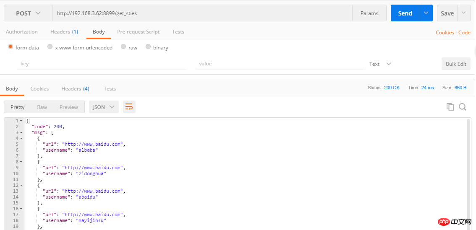The width and height of the screenshot is (476, 230).
Task: Open the Cookies link at top right
Action: [x=445, y=33]
